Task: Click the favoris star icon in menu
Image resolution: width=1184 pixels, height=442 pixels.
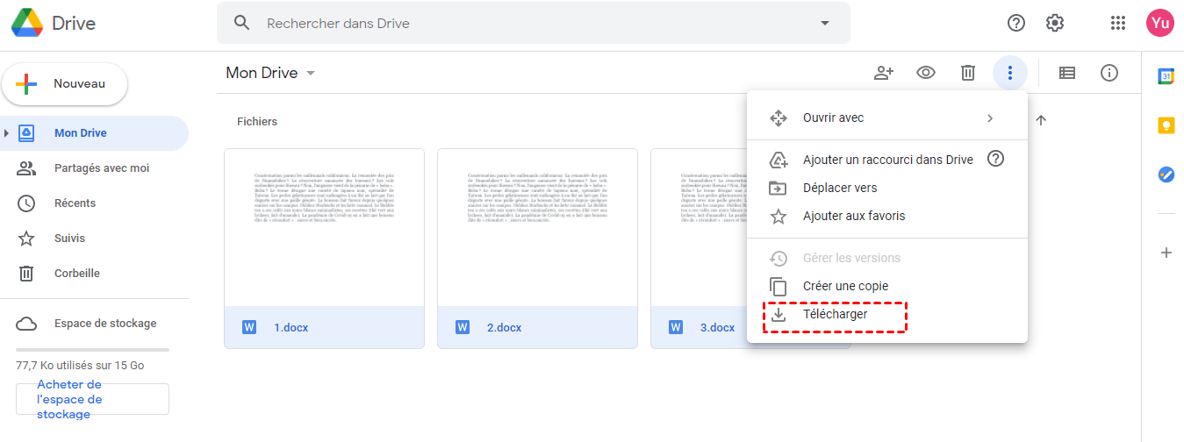Action: point(779,216)
